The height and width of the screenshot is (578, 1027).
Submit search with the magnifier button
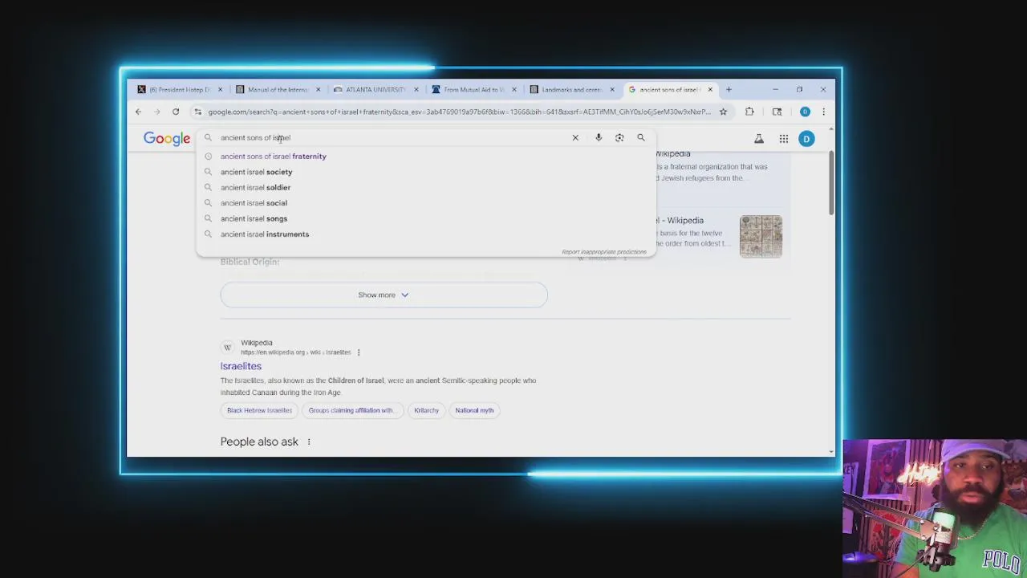641,138
